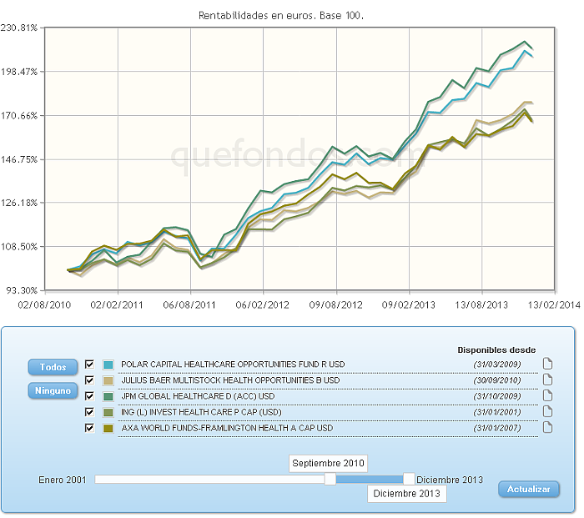Click the Septiembre 2010 slider tooltip label

click(x=328, y=463)
